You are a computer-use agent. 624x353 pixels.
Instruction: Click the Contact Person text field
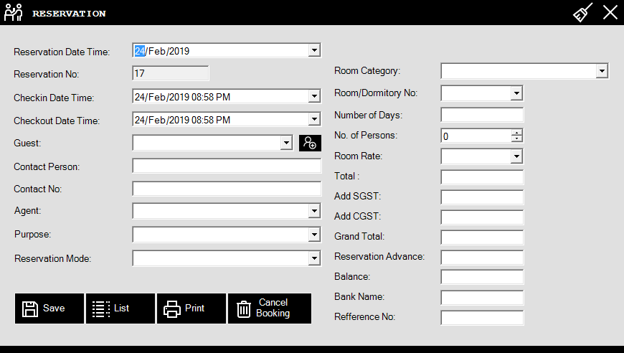[227, 166]
